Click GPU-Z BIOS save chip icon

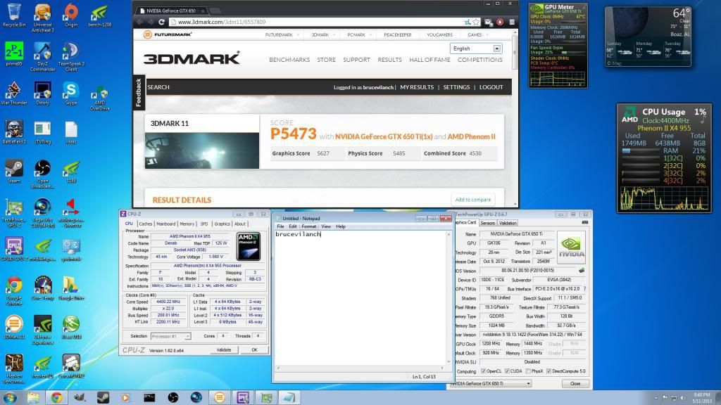[x=582, y=271]
